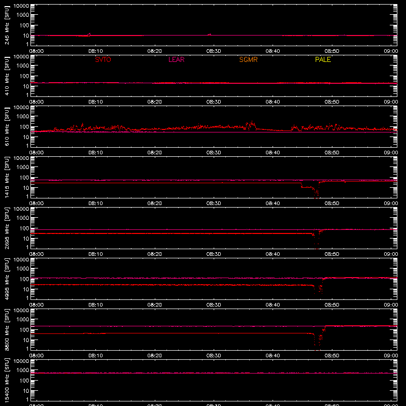406x406 pixels.
Task: Click the 8800 MHz signal dropout near 08:47
Action: point(317,341)
